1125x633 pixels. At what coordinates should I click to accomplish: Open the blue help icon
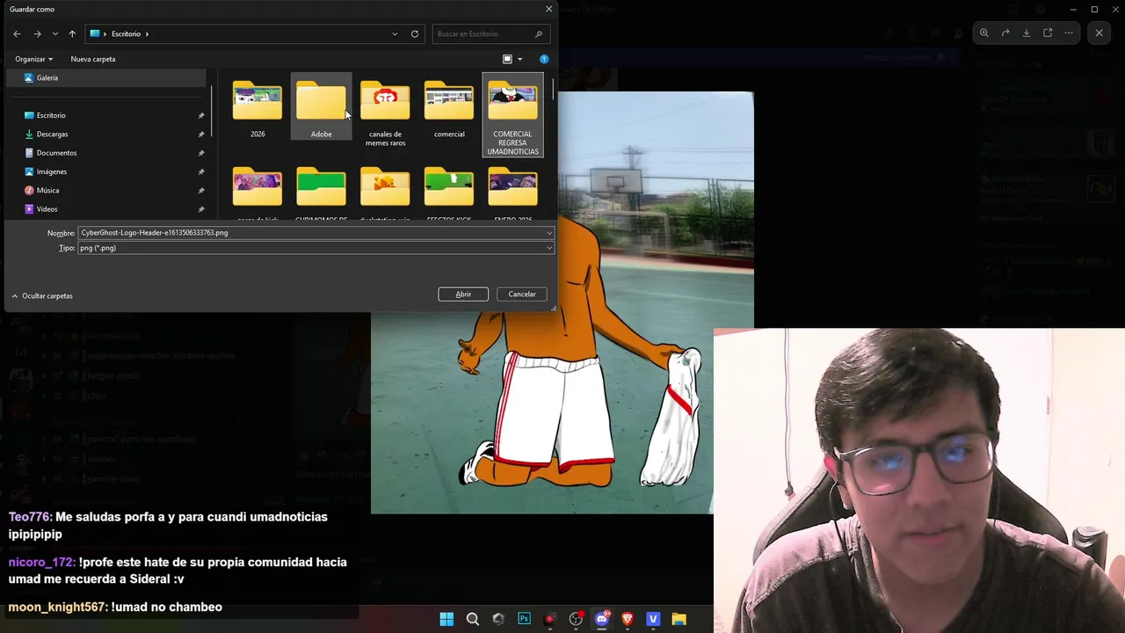pos(544,59)
